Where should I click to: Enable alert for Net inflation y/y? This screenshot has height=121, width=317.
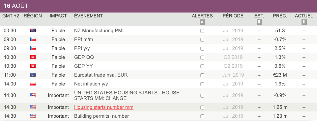click(202, 84)
